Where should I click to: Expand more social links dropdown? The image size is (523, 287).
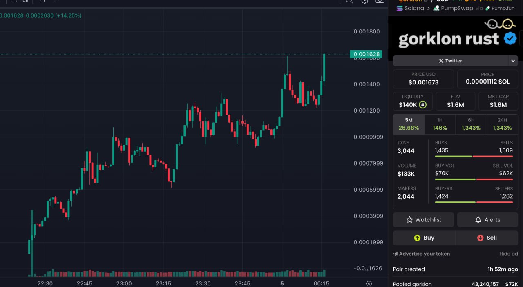pyautogui.click(x=513, y=61)
